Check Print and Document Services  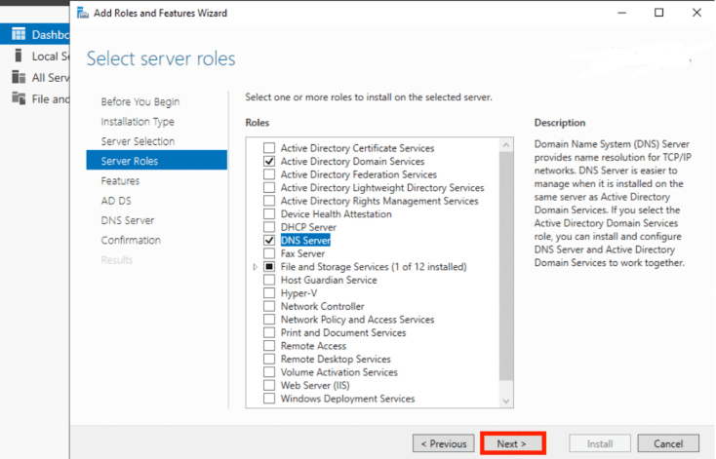pos(269,332)
